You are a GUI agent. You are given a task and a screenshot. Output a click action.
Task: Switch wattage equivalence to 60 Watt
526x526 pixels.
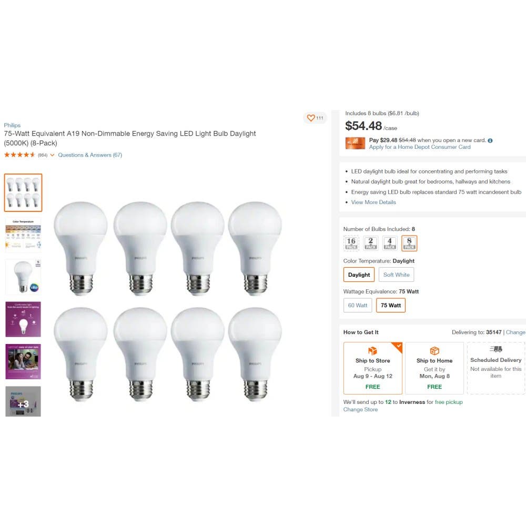coord(358,305)
